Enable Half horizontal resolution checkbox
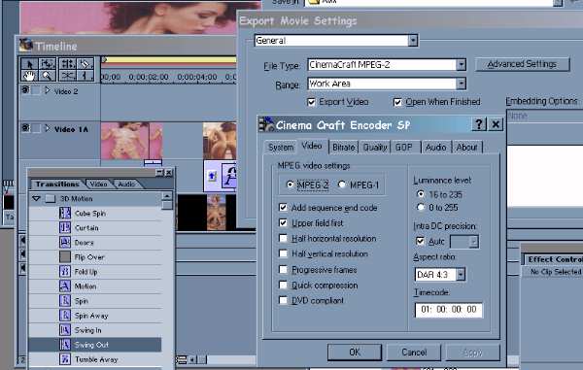Screen dimensions: 583x370 pyautogui.click(x=283, y=238)
